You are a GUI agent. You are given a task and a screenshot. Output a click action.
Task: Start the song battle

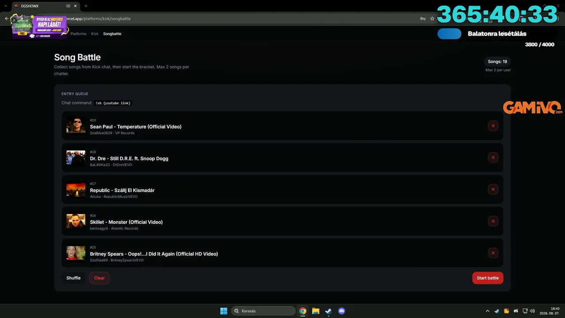coord(488,278)
